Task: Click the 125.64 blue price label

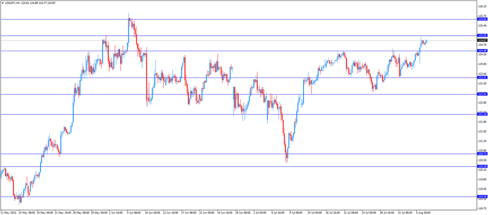Action: 482,20
